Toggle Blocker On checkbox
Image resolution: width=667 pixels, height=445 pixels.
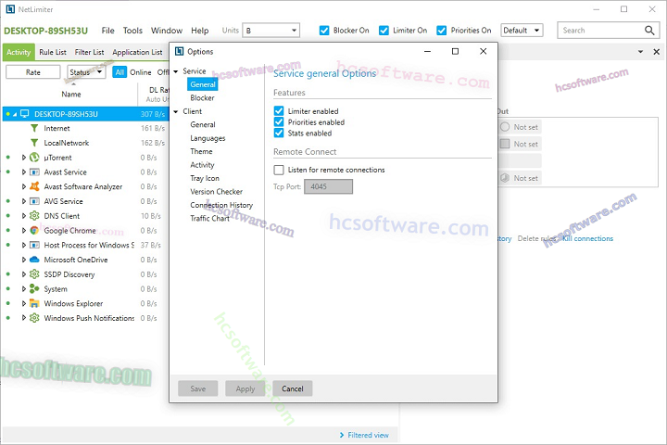(324, 31)
